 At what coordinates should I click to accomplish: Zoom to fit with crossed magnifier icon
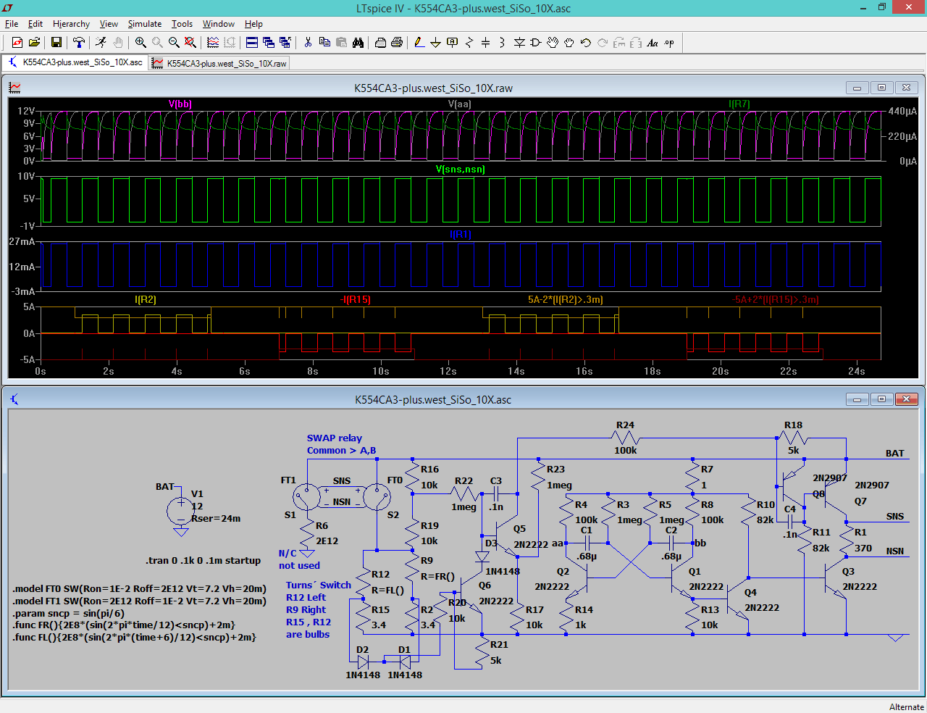(190, 43)
